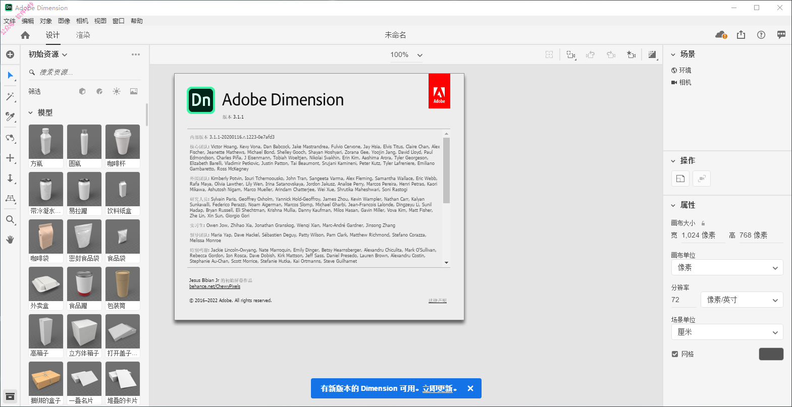The width and height of the screenshot is (792, 407).
Task: Click the grid color swatch
Action: click(771, 354)
